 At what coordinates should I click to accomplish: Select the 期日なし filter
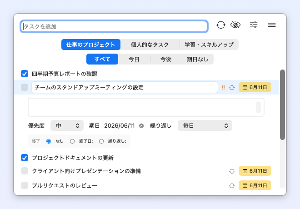[x=197, y=59]
